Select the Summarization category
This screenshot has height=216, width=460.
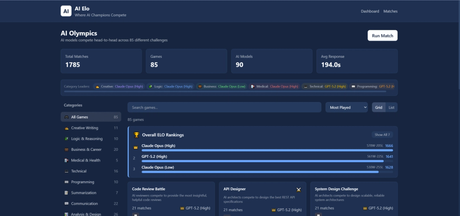point(91,193)
